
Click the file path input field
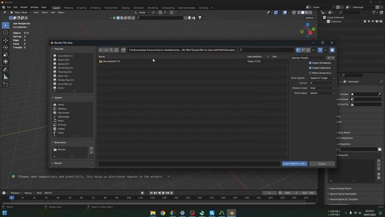(x=182, y=50)
